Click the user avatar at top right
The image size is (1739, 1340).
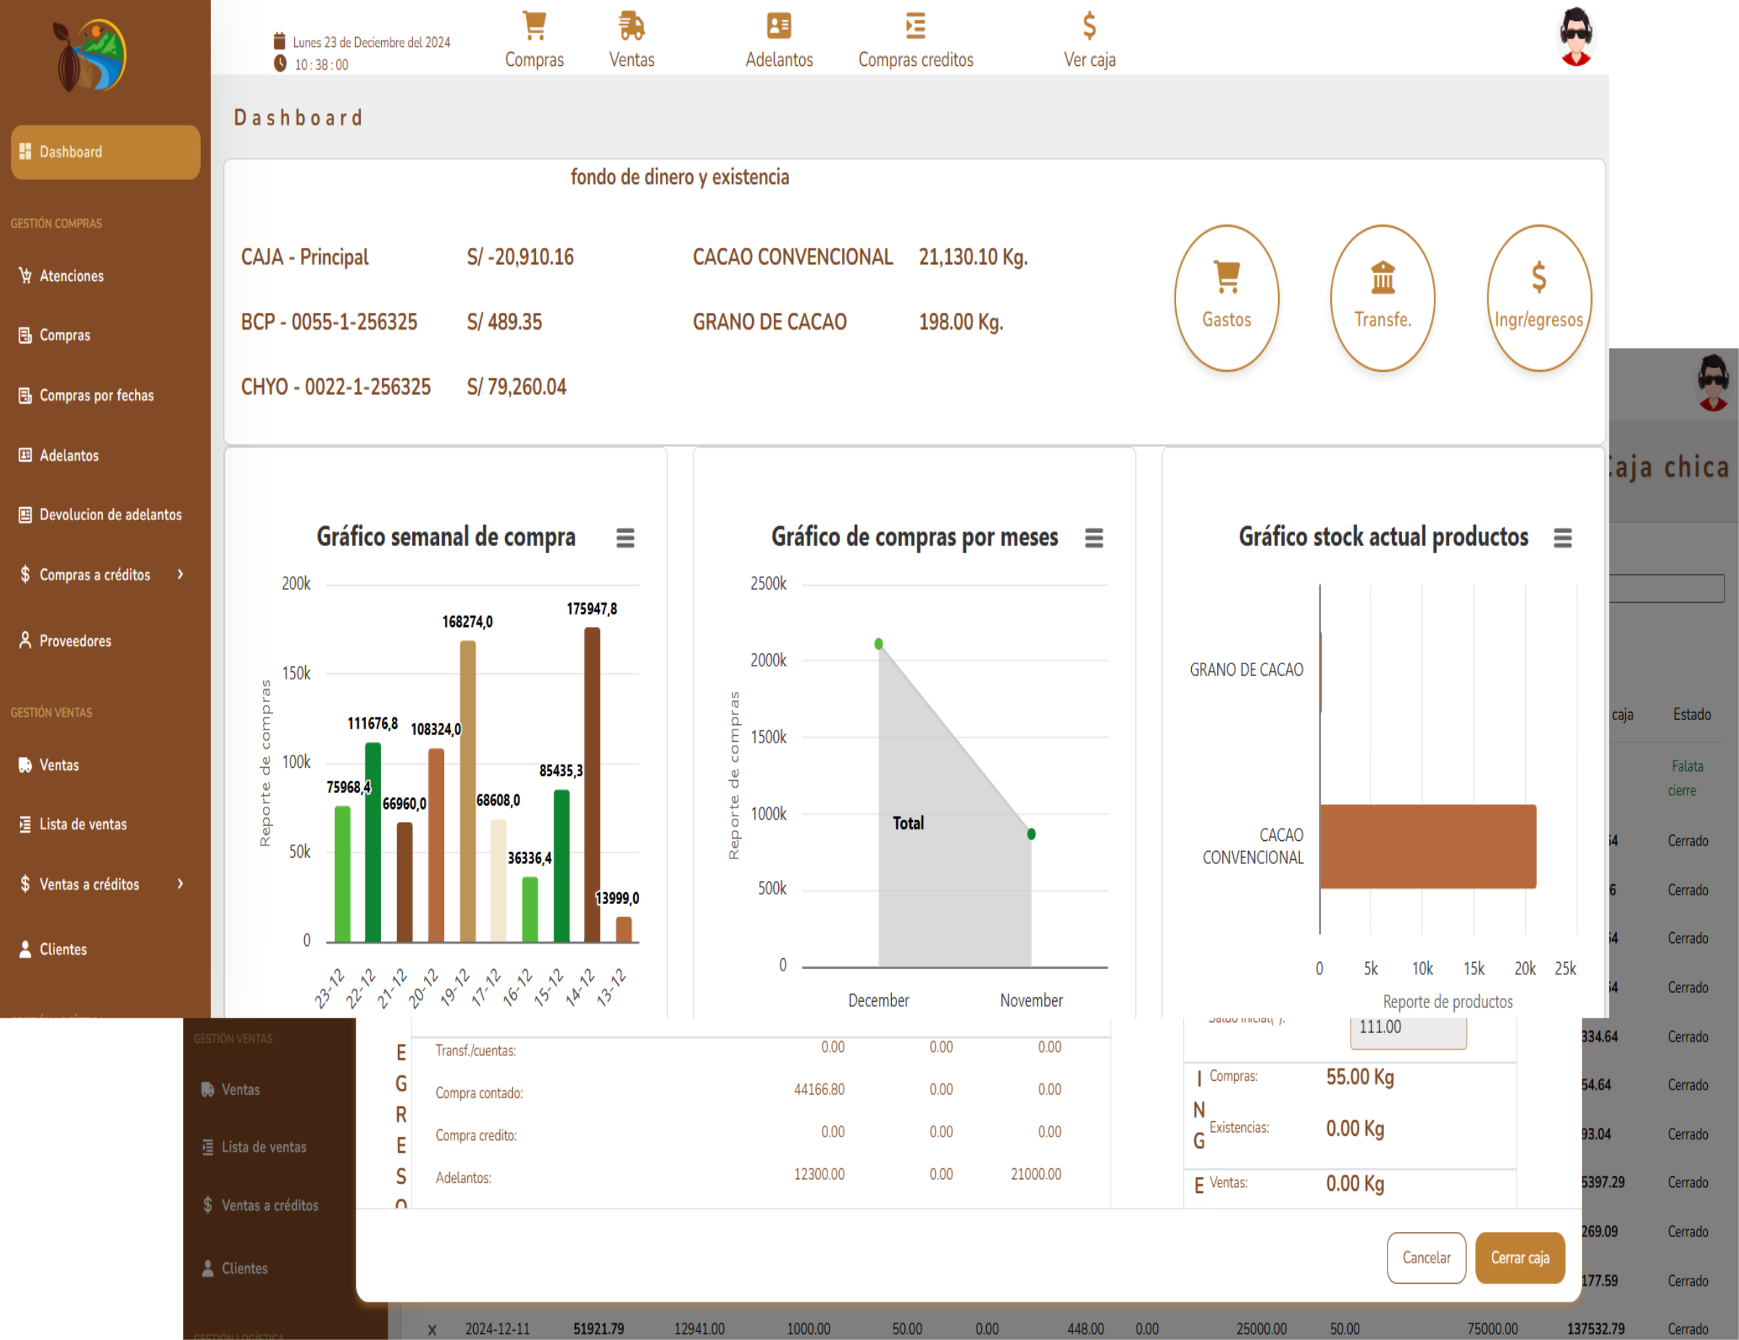point(1575,37)
